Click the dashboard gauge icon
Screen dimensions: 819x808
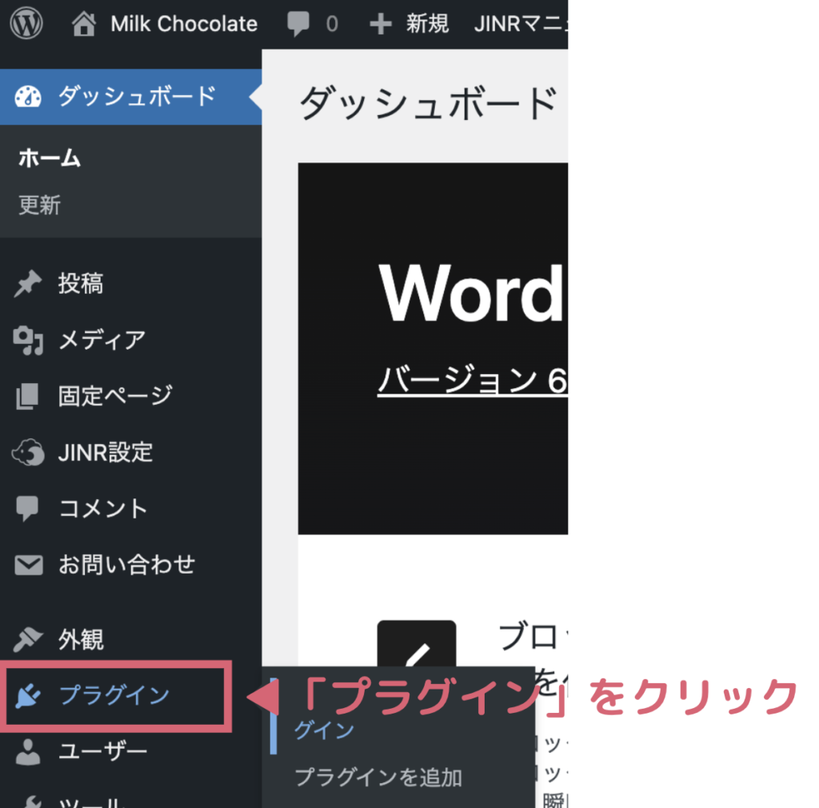pos(28,97)
